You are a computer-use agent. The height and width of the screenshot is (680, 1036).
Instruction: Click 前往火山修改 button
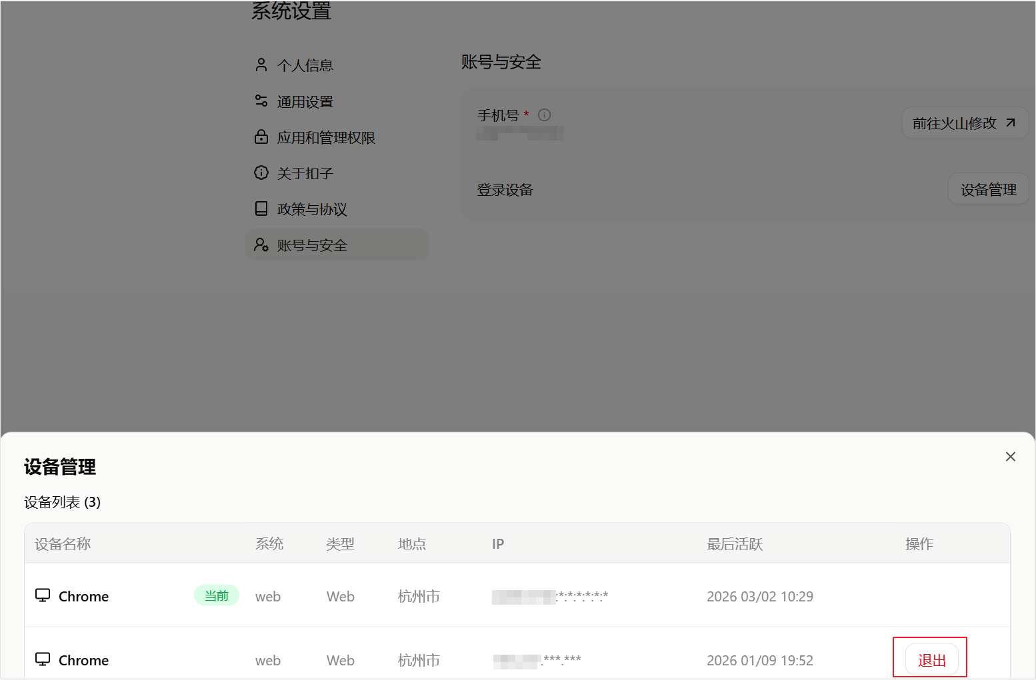click(x=965, y=123)
